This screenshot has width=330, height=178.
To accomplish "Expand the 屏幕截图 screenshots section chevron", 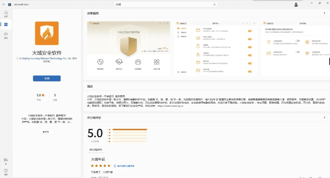I will click(x=324, y=13).
